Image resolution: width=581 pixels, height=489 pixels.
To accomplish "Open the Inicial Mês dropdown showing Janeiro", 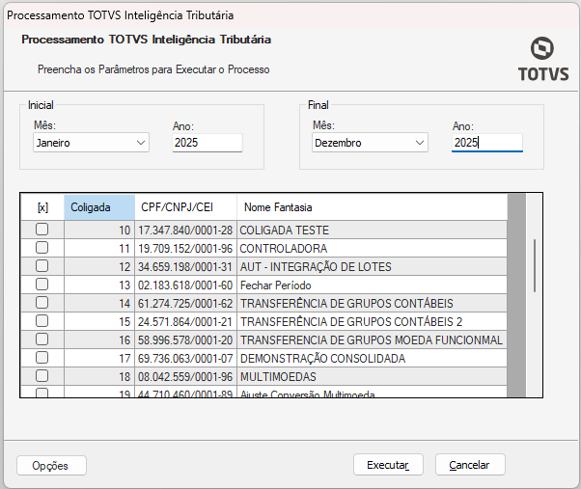I will (x=91, y=143).
